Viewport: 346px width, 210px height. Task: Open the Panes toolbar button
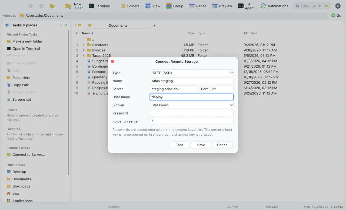click(198, 6)
